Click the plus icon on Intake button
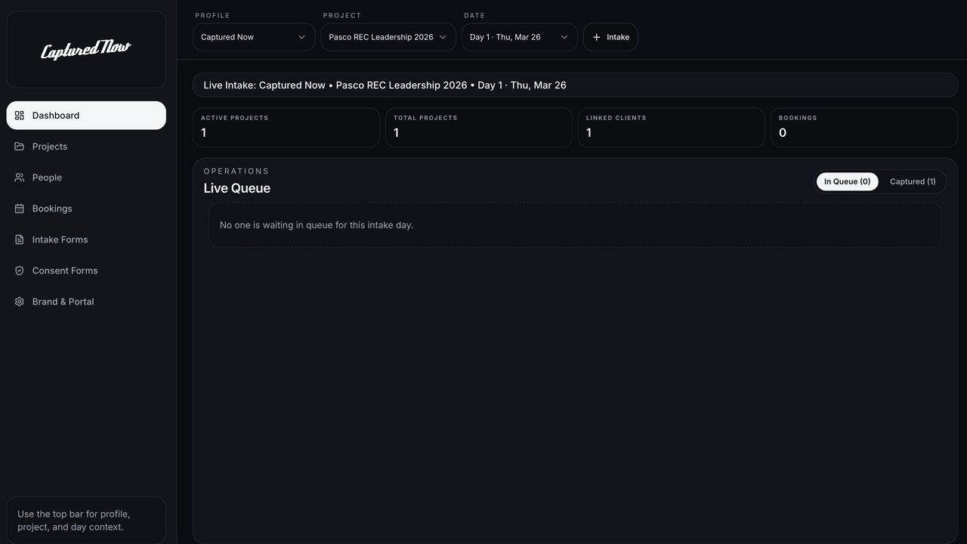 [596, 37]
